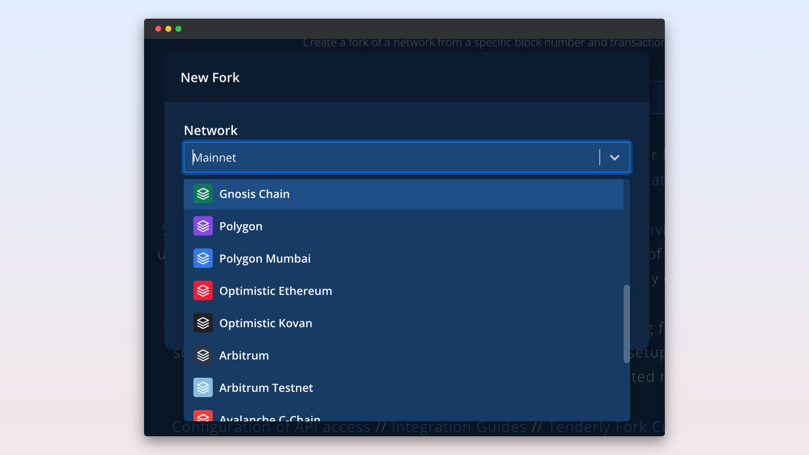Screen dimensions: 809x455
Task: Select Arbitrum as the fork network
Action: pyautogui.click(x=244, y=356)
